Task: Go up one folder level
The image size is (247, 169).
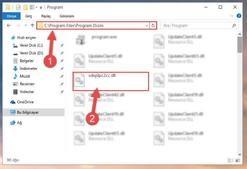Action: [x=32, y=25]
